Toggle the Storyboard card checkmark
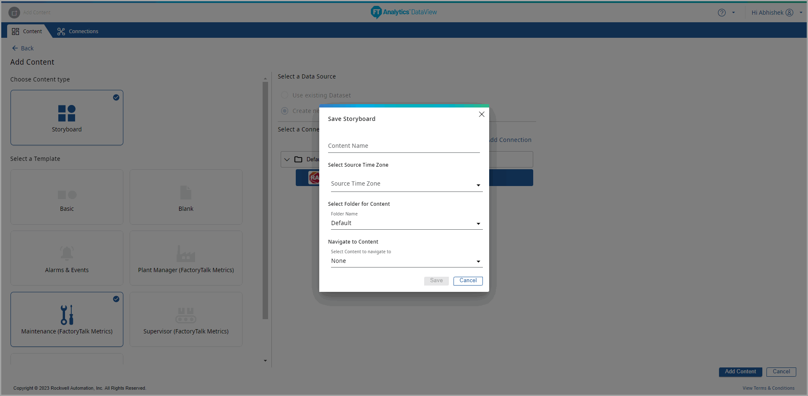Screen dimensions: 808x396 coord(116,97)
